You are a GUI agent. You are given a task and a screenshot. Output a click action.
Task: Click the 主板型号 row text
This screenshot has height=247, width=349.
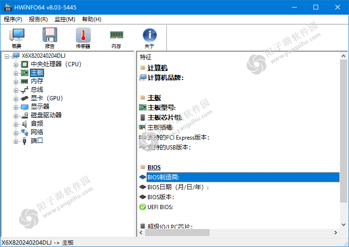pyautogui.click(x=162, y=107)
